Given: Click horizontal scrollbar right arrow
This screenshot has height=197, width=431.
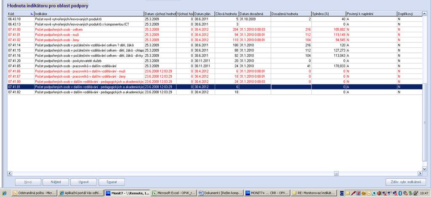Looking at the screenshot, I should 420,173.
